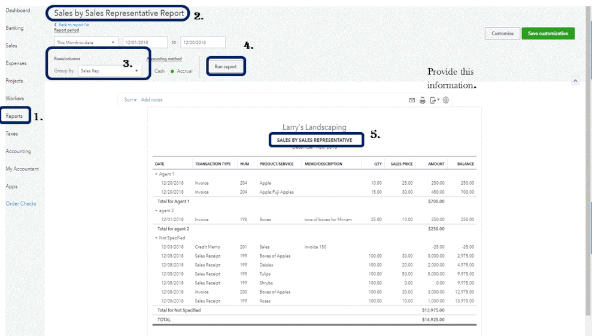Click the Roses product row
598x336 pixels.
coord(265,301)
